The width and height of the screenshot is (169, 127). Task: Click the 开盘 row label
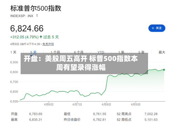[14, 114]
